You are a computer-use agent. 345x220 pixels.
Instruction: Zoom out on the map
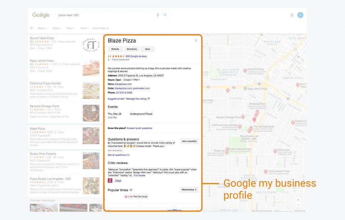[x=299, y=205]
